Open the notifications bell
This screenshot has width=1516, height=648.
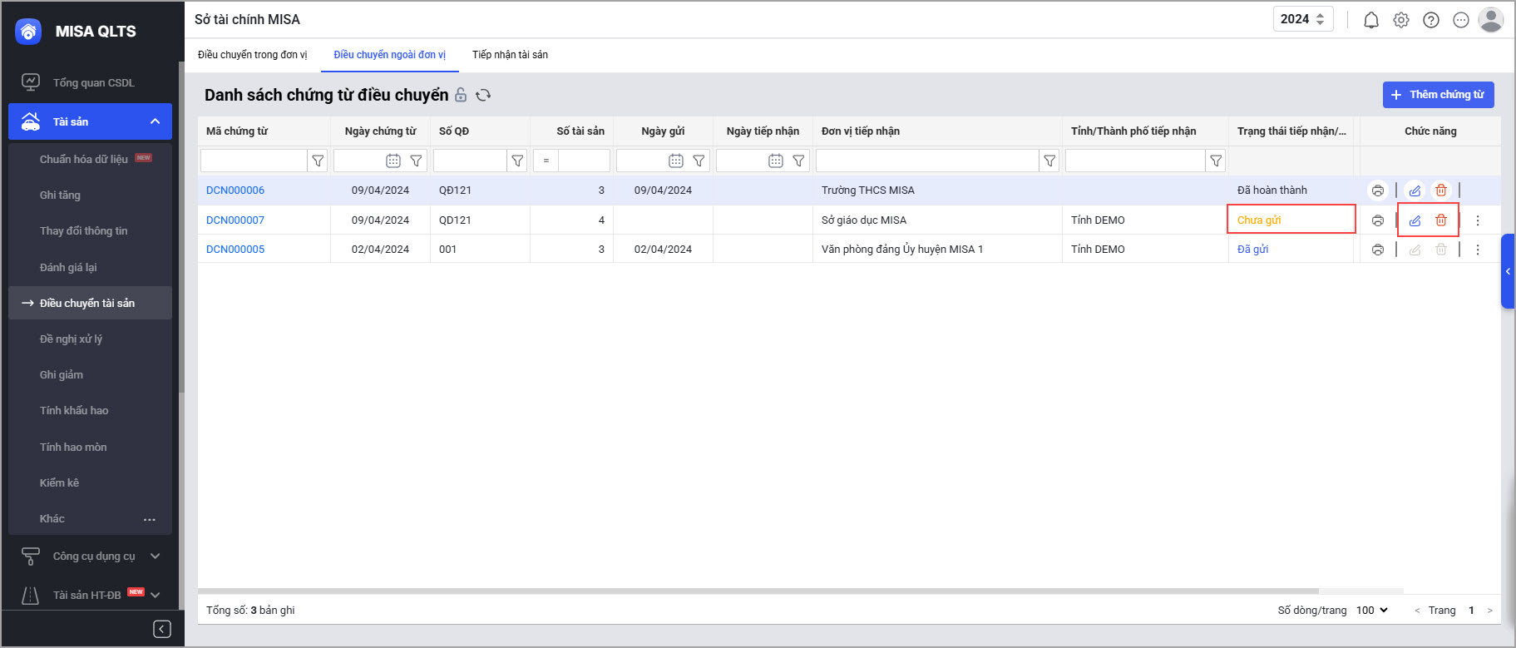[1371, 20]
